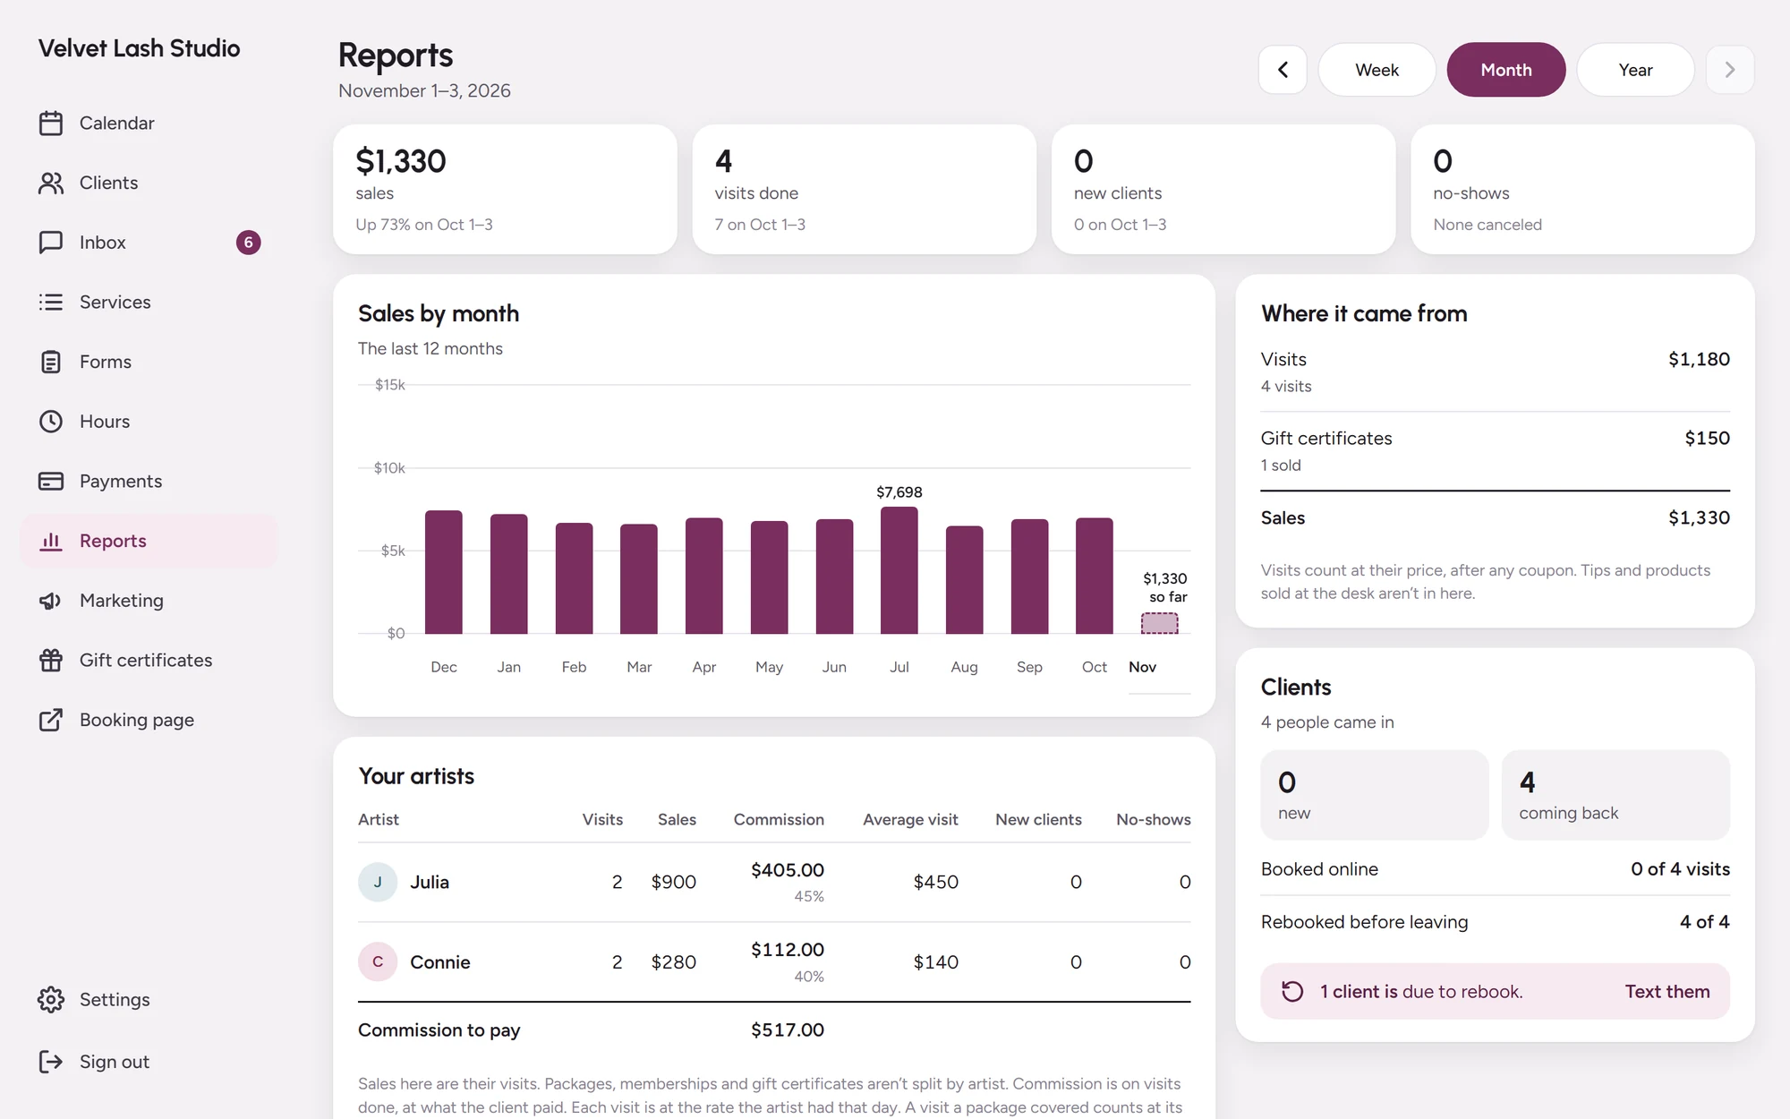Image resolution: width=1790 pixels, height=1119 pixels.
Task: Open Gift certificates in the sidebar
Action: coord(149,660)
